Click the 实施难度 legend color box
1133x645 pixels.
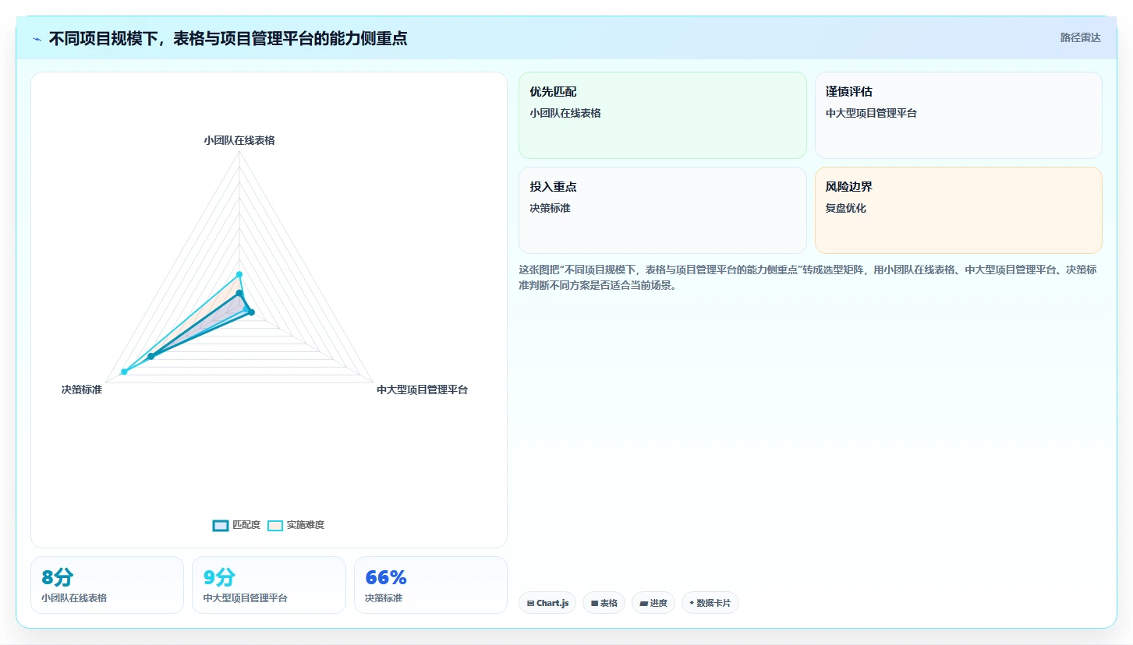pyautogui.click(x=275, y=525)
